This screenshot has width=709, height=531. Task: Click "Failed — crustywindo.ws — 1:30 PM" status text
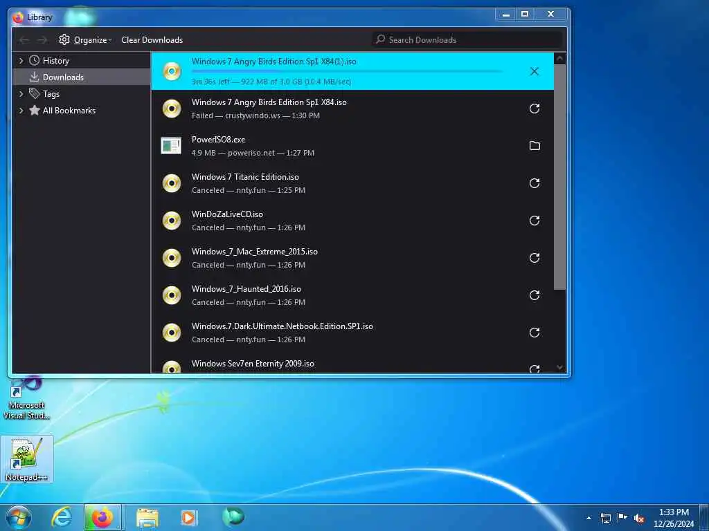coord(255,115)
